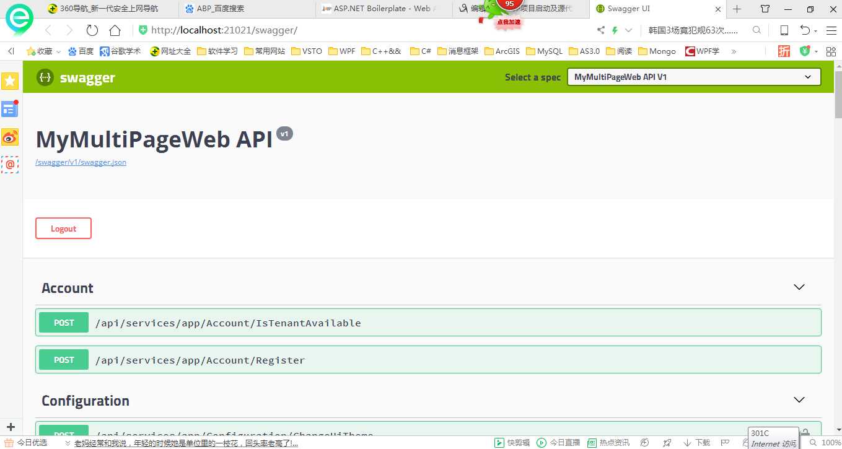The height and width of the screenshot is (449, 842).
Task: Expand POST Account/Register endpoint
Action: [x=428, y=360]
